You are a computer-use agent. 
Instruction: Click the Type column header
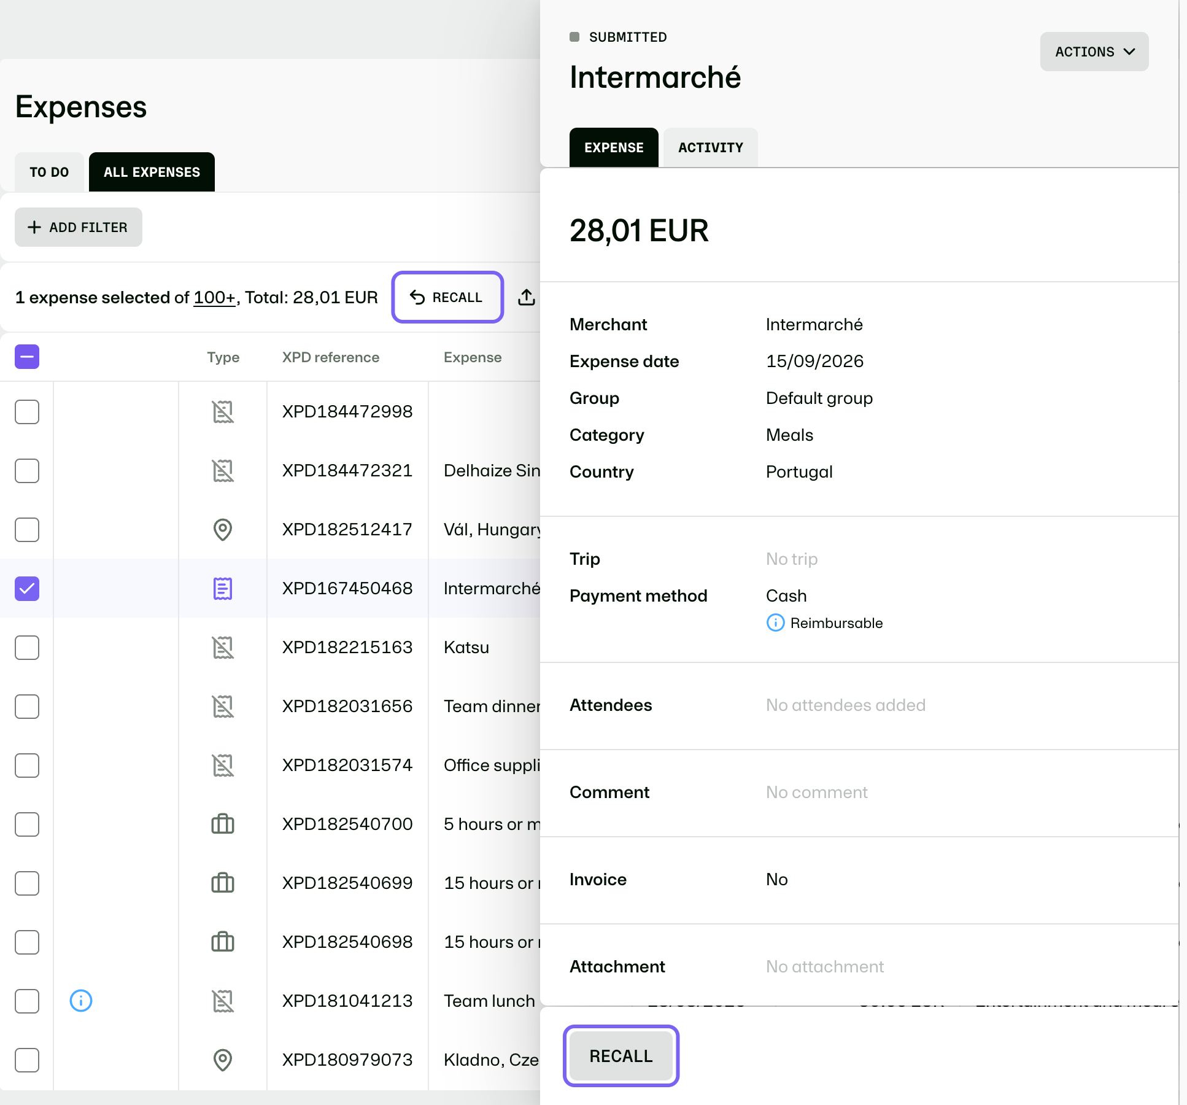pos(223,357)
